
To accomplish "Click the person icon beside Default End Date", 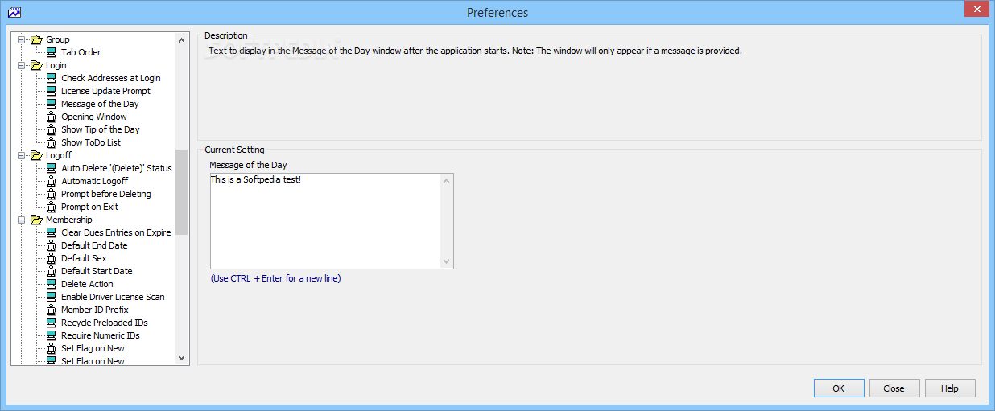I will pos(52,245).
